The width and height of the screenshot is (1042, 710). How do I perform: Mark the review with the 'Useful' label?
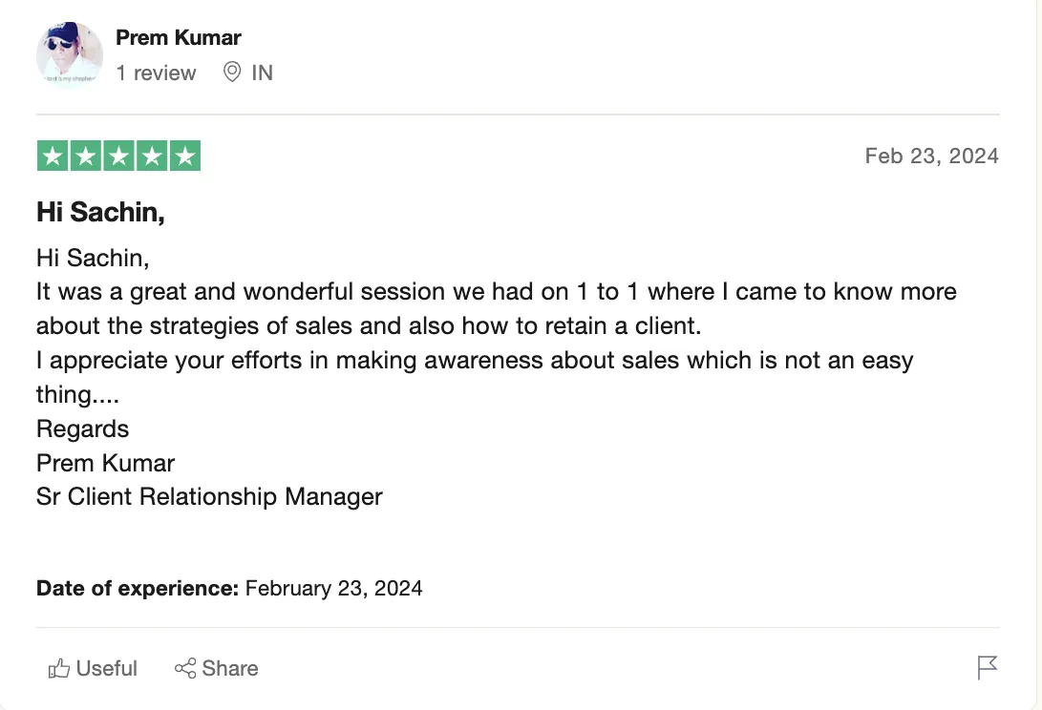point(107,669)
